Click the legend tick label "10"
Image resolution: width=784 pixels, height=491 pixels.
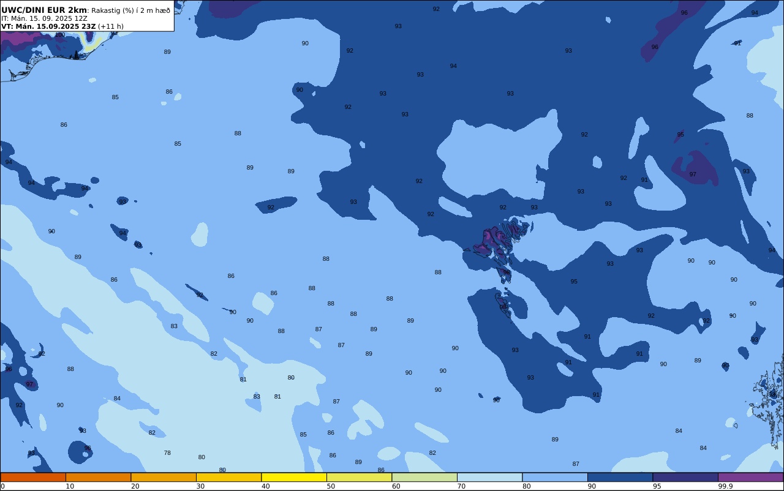tap(70, 486)
